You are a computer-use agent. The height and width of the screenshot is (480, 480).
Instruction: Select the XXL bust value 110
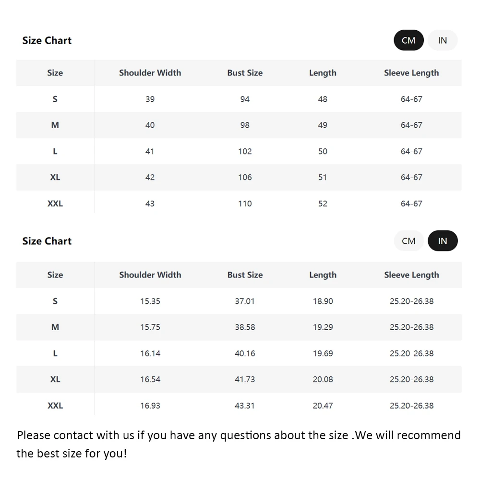tap(245, 204)
